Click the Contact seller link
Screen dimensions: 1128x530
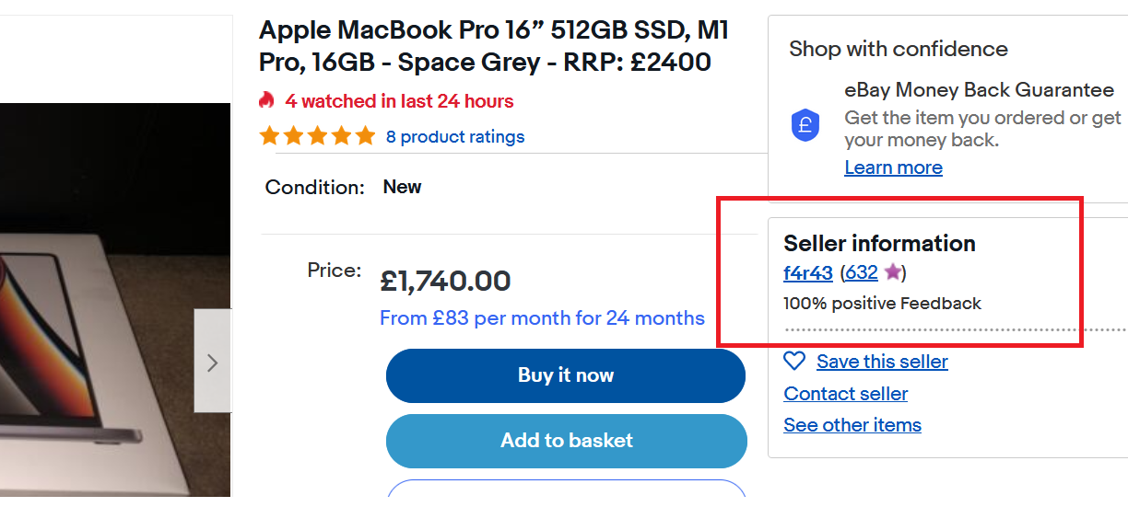coord(845,394)
